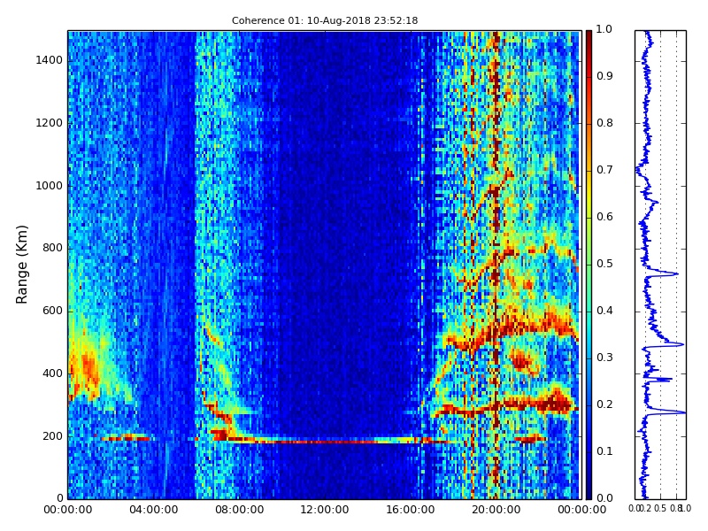Click the 'Range (Km)' y-axis label
708x531 pixels.
(21, 264)
